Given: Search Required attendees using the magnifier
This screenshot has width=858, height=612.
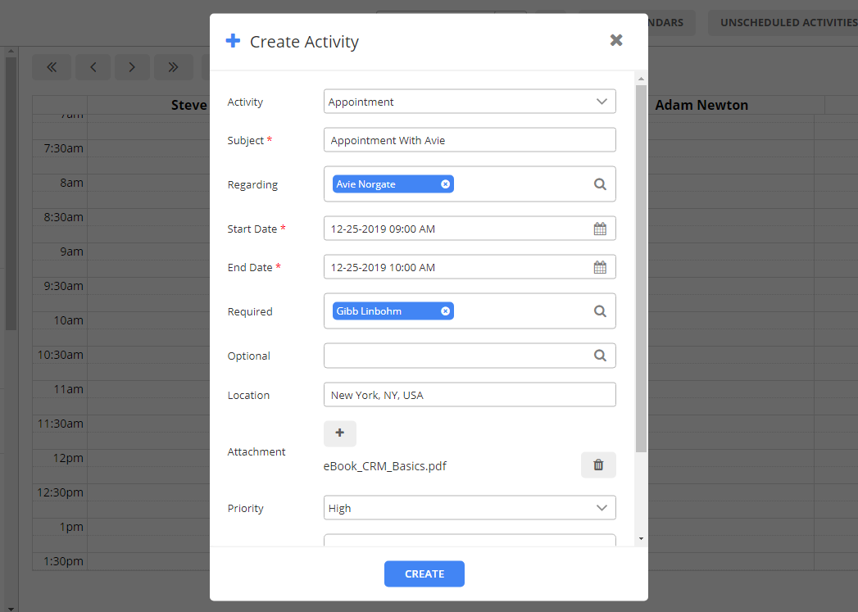Looking at the screenshot, I should pyautogui.click(x=599, y=311).
